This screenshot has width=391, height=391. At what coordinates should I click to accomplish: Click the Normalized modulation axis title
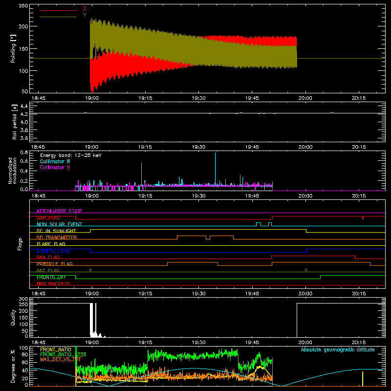click(12, 171)
